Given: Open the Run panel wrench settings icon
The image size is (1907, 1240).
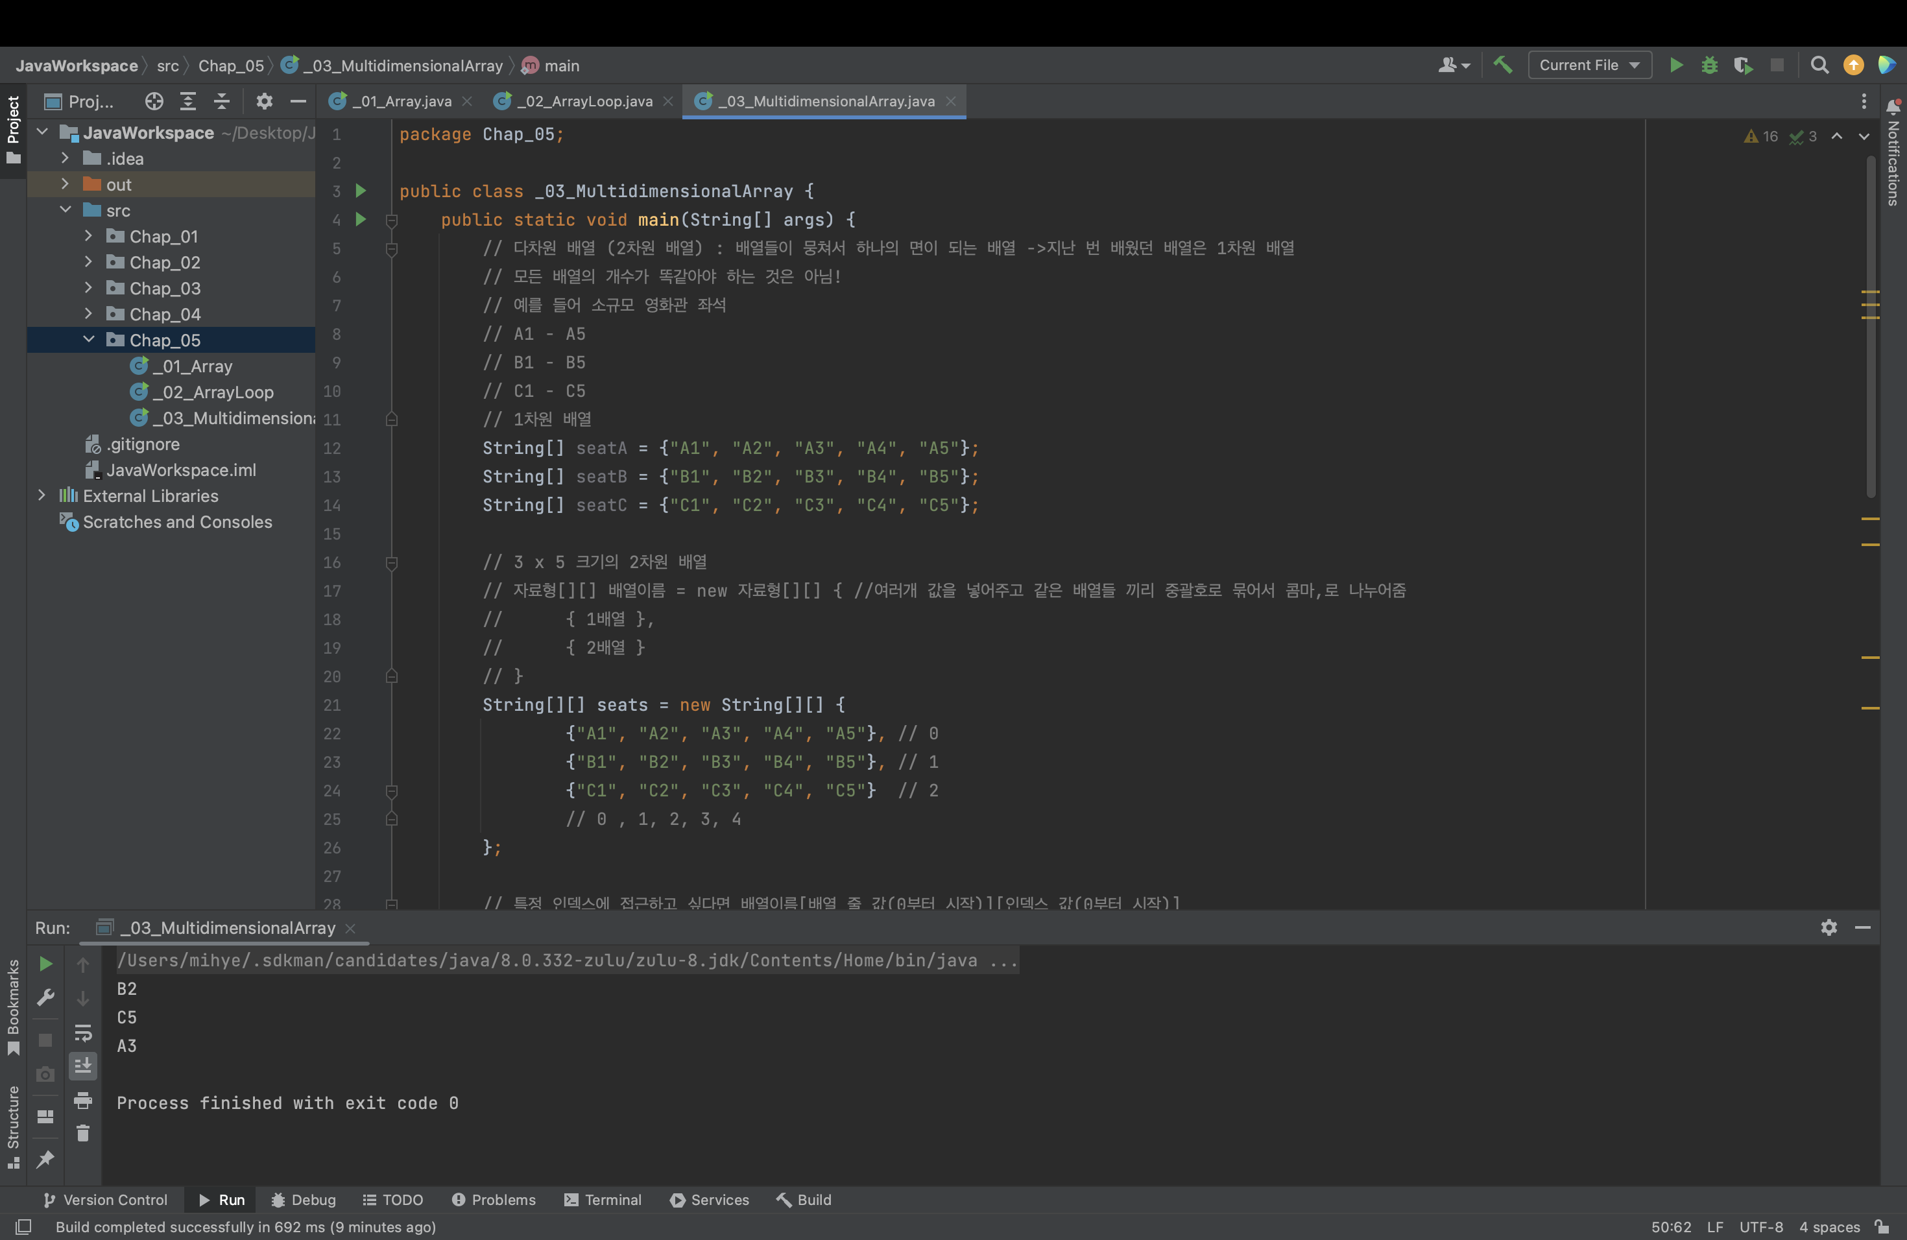Looking at the screenshot, I should pos(45,997).
